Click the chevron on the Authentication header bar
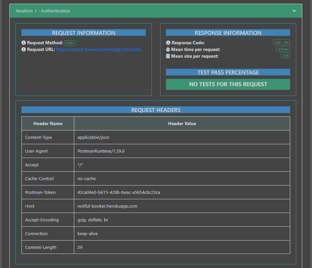This screenshot has width=312, height=268. pos(294,11)
